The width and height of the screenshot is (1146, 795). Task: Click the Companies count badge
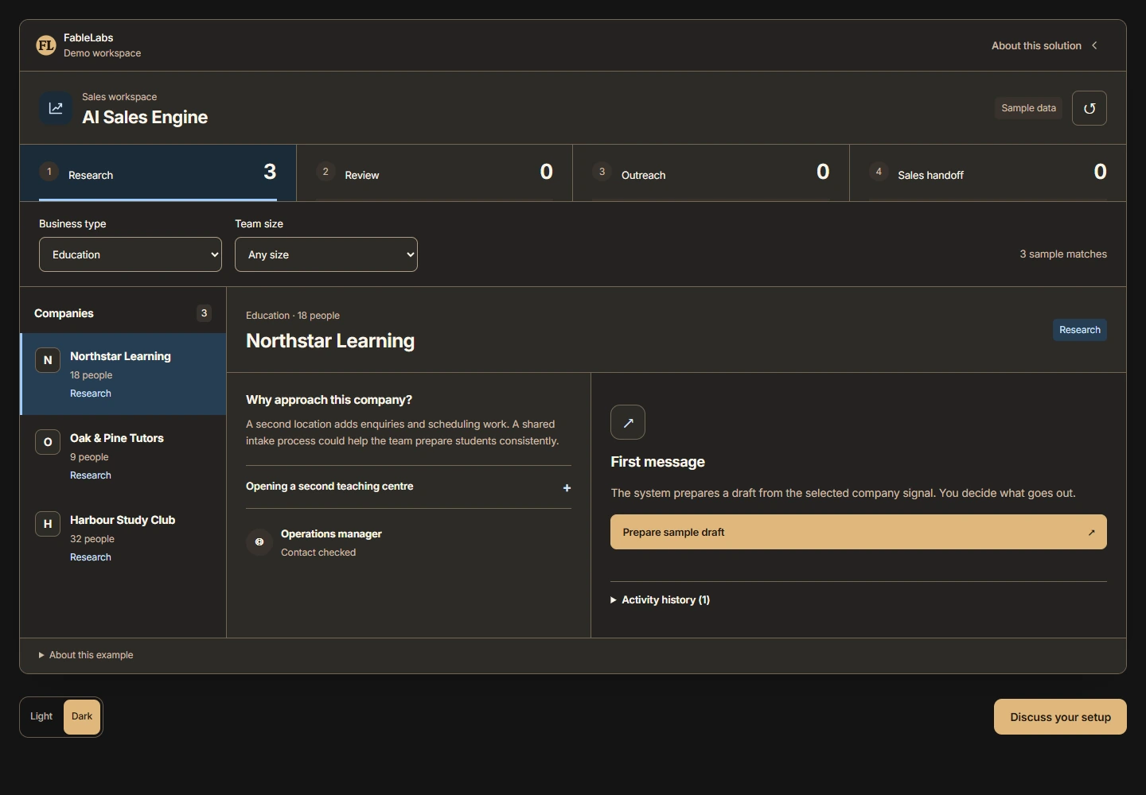[x=204, y=313]
